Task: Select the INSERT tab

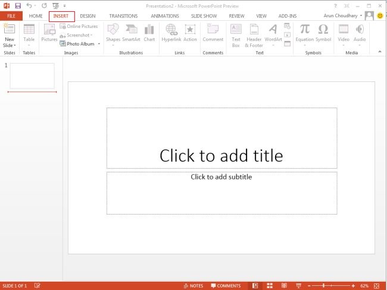Action: [61, 16]
